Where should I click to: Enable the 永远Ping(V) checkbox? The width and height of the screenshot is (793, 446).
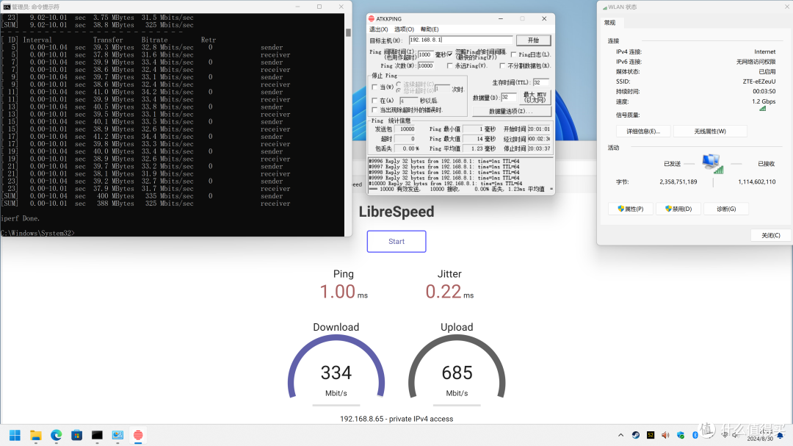click(450, 66)
